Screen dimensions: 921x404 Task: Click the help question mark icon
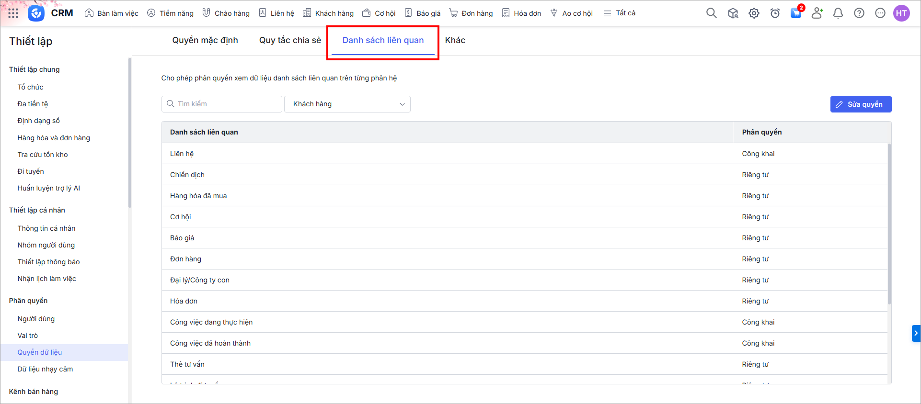[x=859, y=13]
